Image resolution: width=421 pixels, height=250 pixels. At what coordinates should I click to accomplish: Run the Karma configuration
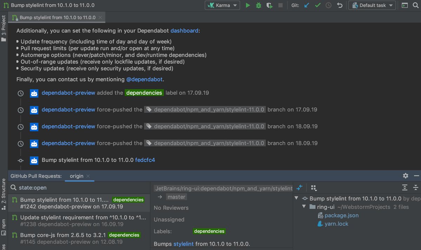click(248, 5)
